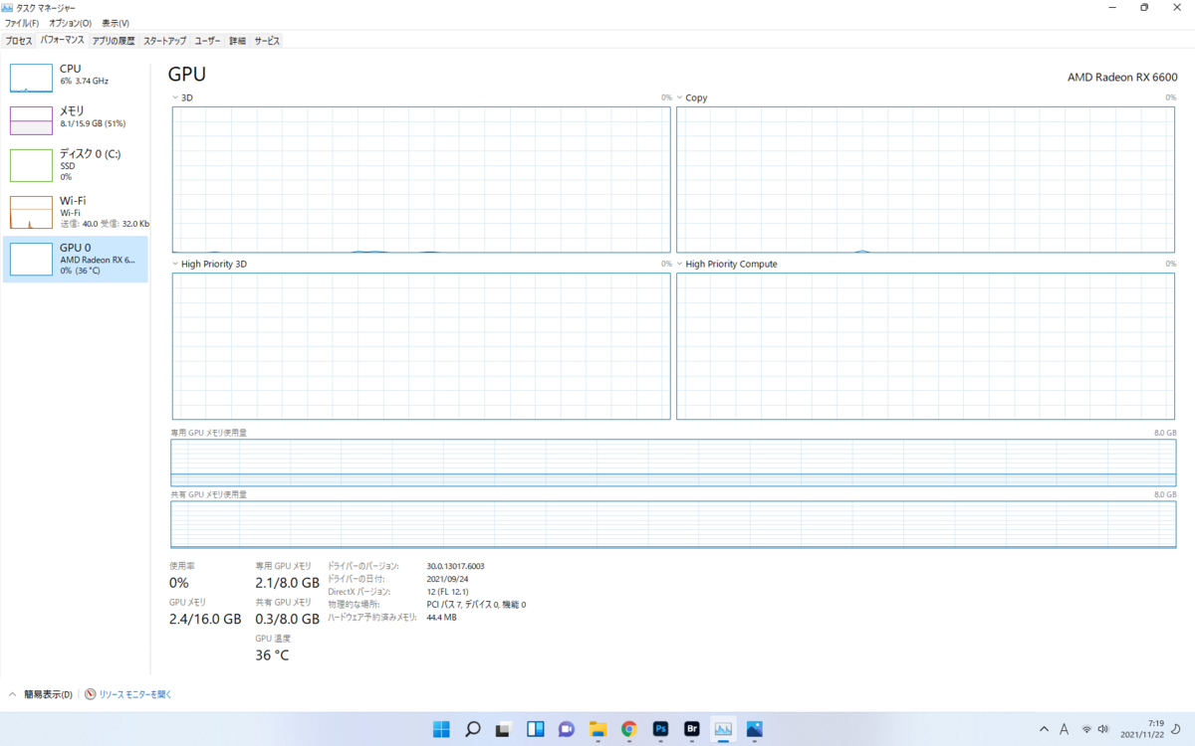Open taskbar Search magnifier icon
1195x746 pixels.
click(473, 729)
